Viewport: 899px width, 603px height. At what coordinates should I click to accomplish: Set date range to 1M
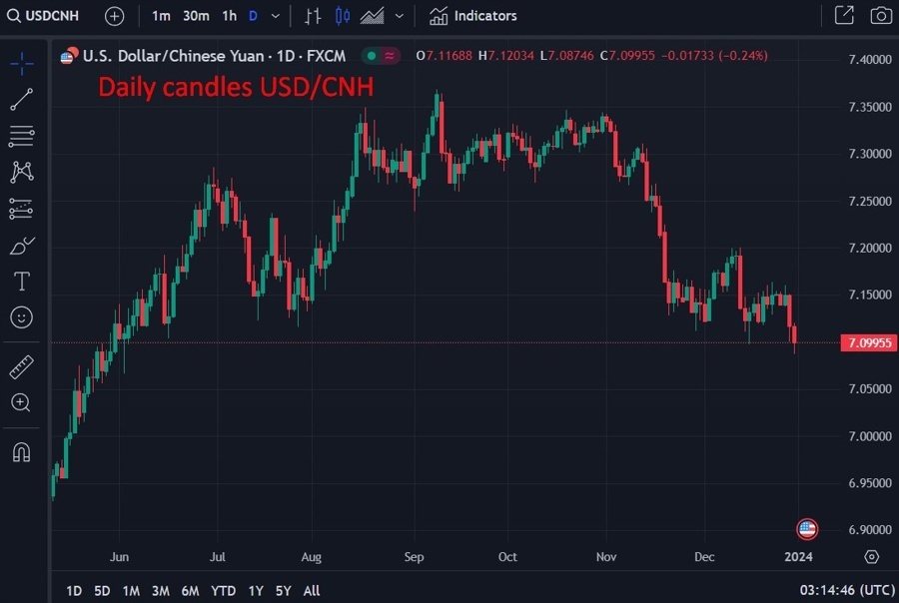[x=131, y=590]
